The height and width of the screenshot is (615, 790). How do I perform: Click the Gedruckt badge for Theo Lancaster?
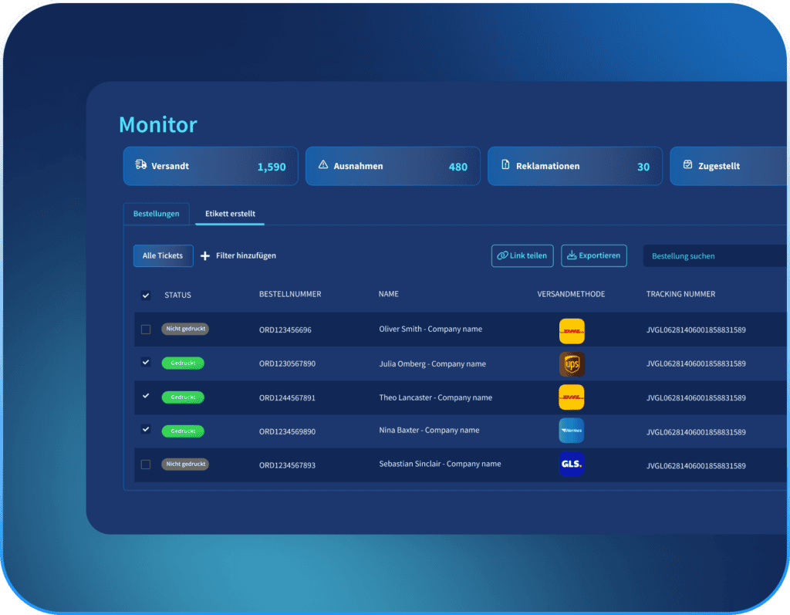[183, 397]
